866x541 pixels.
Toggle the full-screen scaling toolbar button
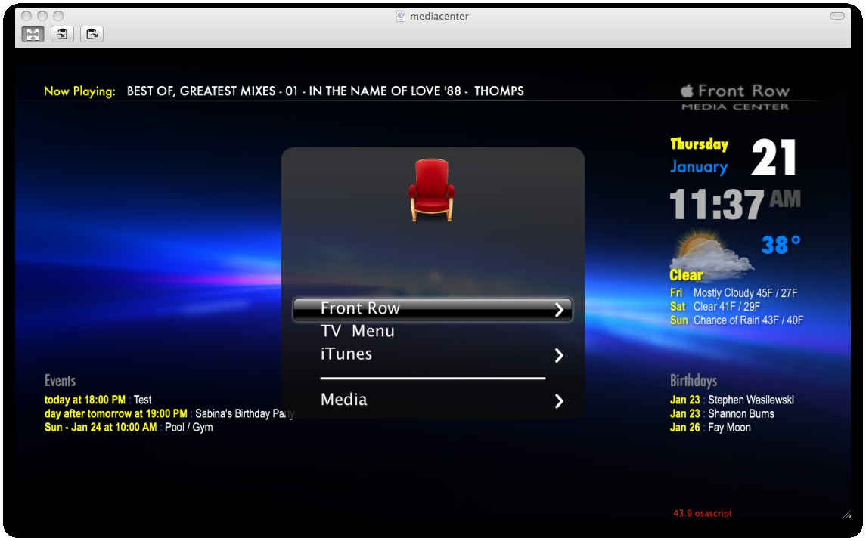pos(33,34)
